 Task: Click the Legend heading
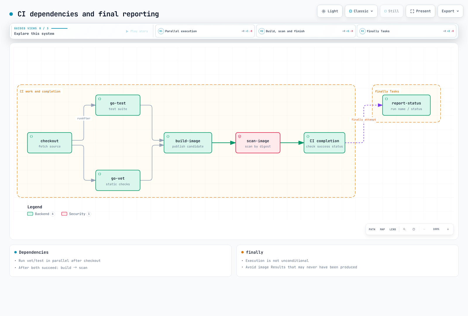pyautogui.click(x=35, y=207)
